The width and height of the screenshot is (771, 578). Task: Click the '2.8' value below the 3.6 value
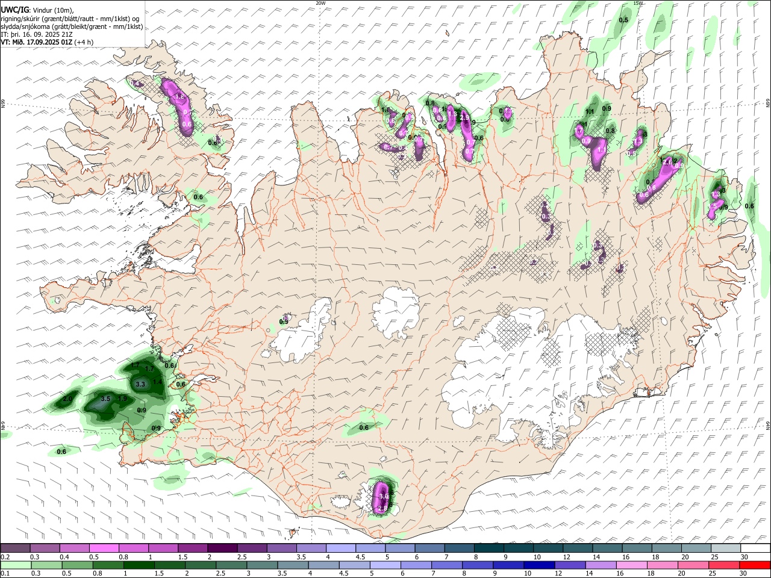[382, 509]
